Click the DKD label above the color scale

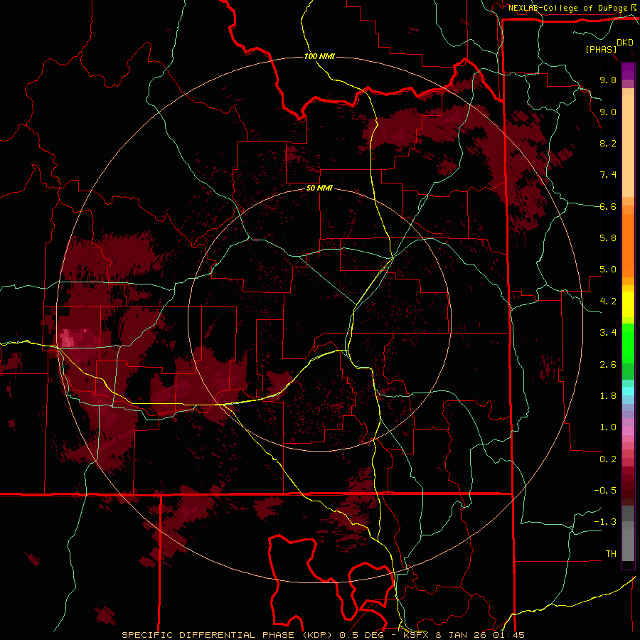[x=625, y=43]
